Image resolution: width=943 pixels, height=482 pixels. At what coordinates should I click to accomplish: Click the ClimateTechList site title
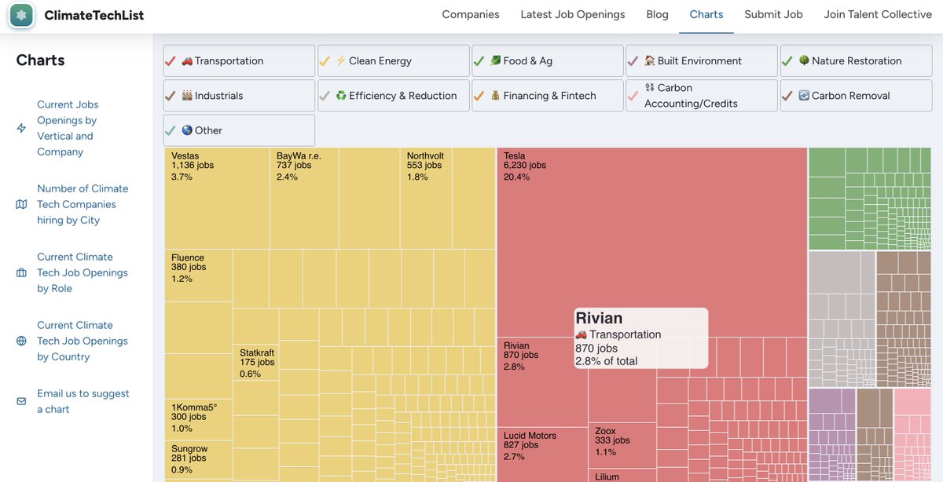94,15
